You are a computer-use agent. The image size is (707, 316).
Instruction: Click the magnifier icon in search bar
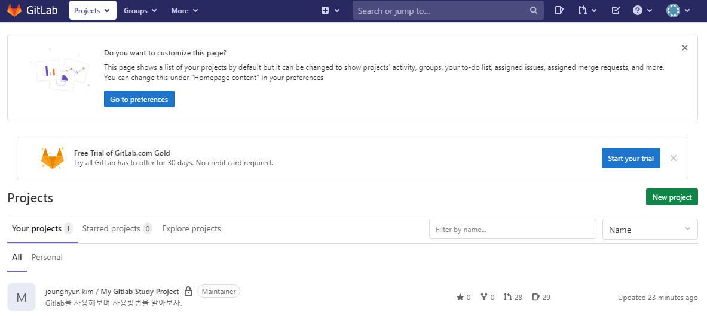(534, 10)
